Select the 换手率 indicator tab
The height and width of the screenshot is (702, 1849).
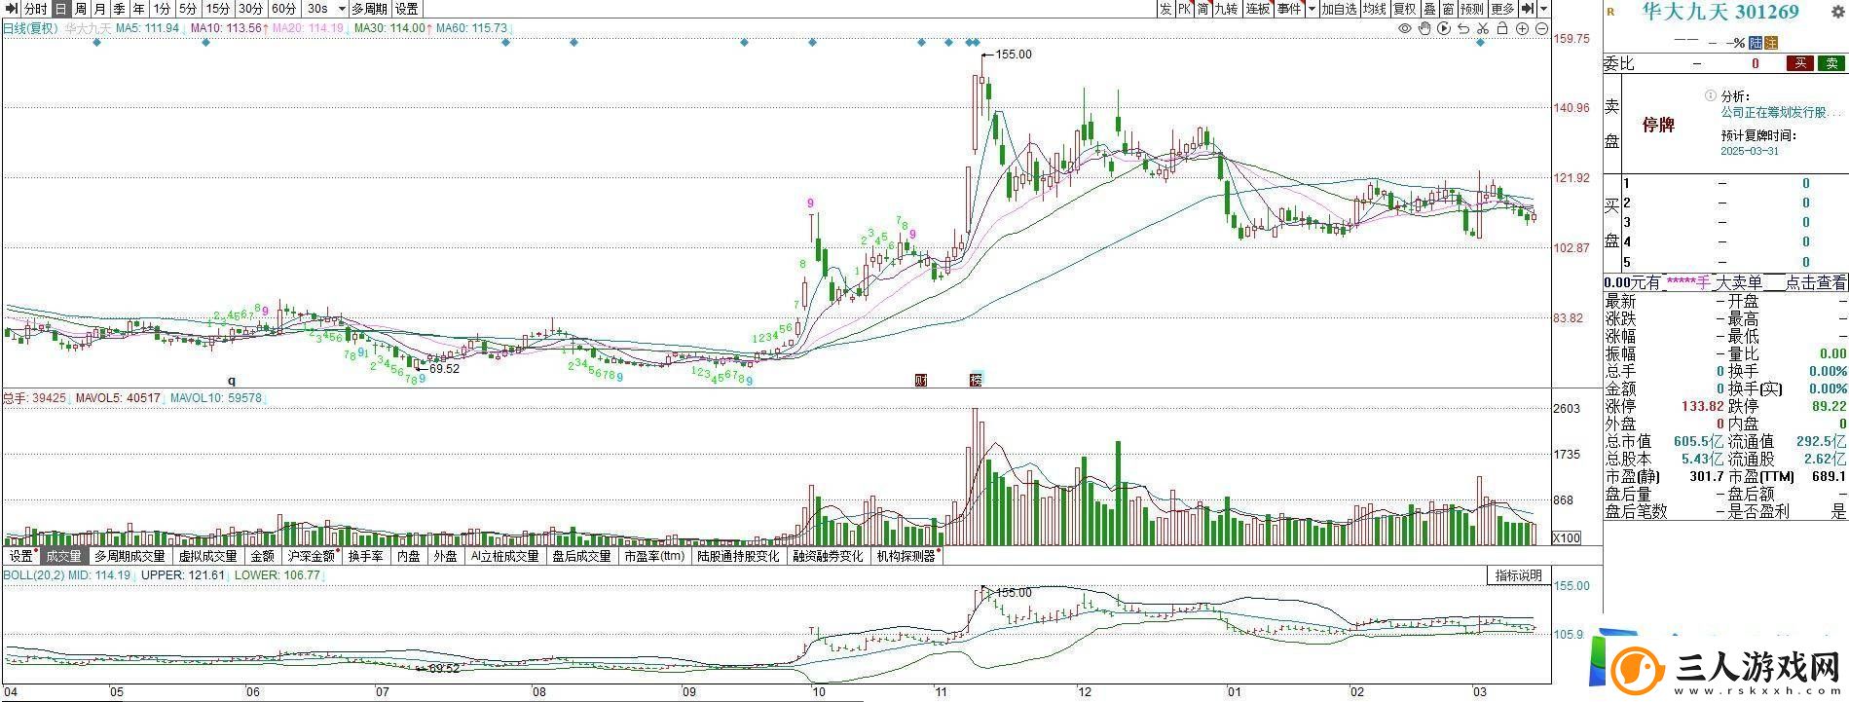pos(365,556)
